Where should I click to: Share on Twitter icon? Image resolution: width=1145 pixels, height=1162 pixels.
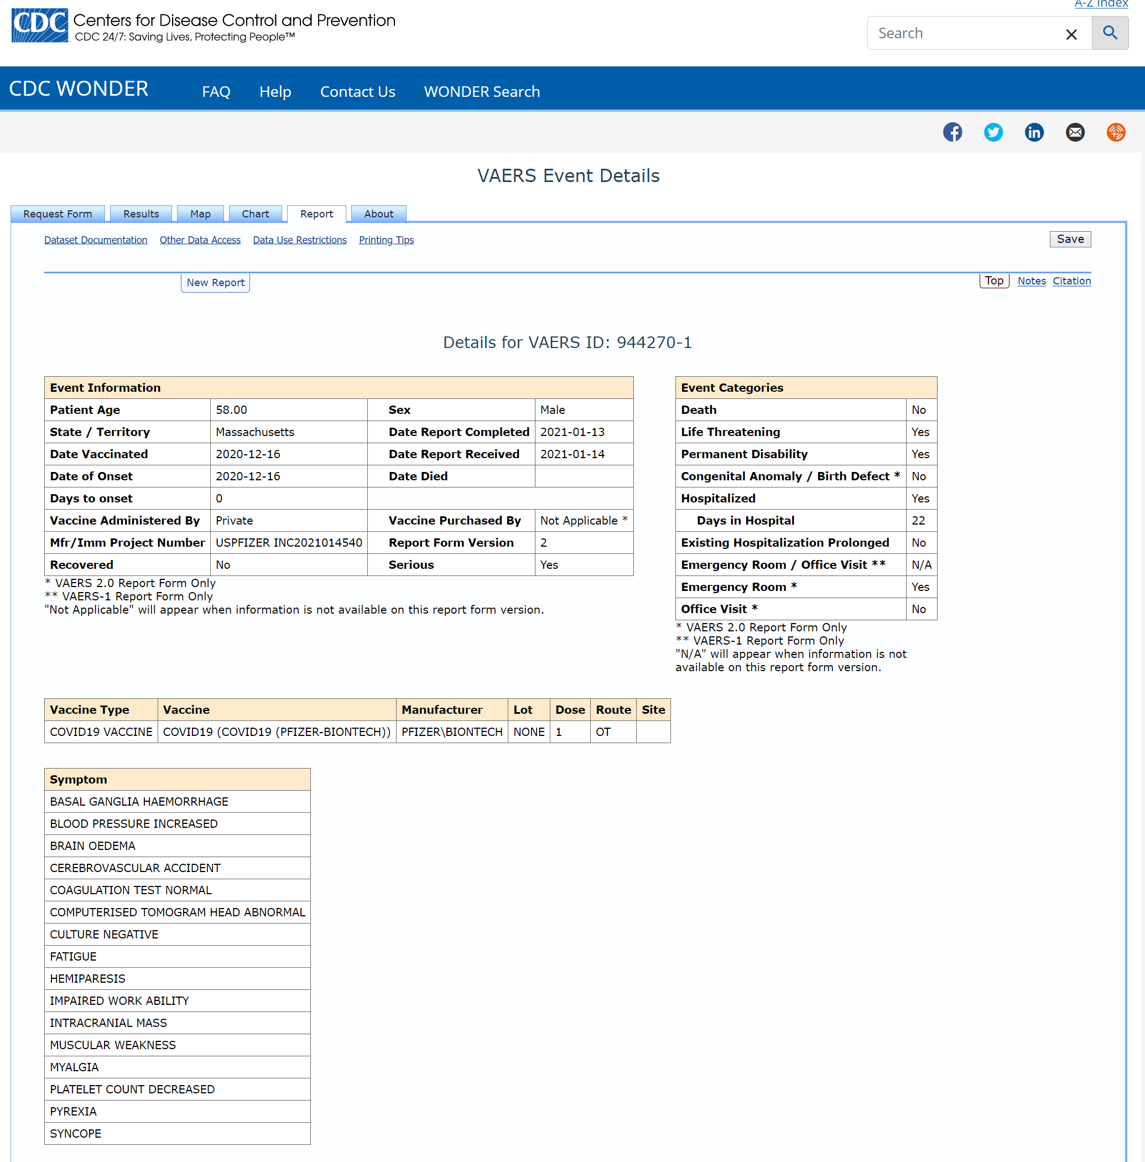click(993, 132)
